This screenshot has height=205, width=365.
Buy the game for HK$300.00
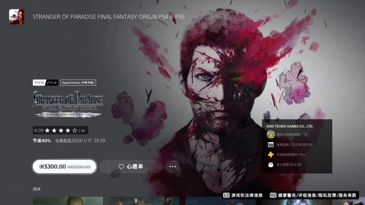(x=65, y=167)
